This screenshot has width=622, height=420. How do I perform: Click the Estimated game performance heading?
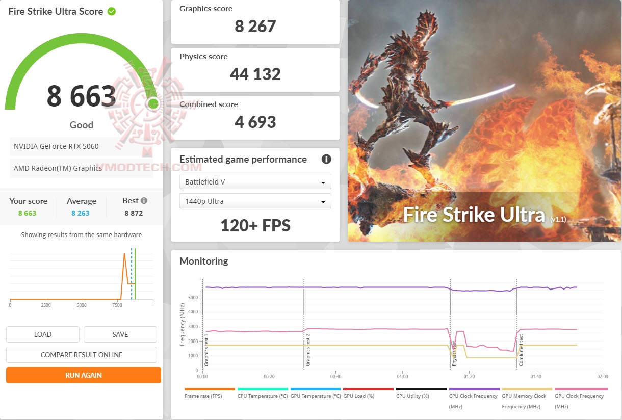pos(243,159)
